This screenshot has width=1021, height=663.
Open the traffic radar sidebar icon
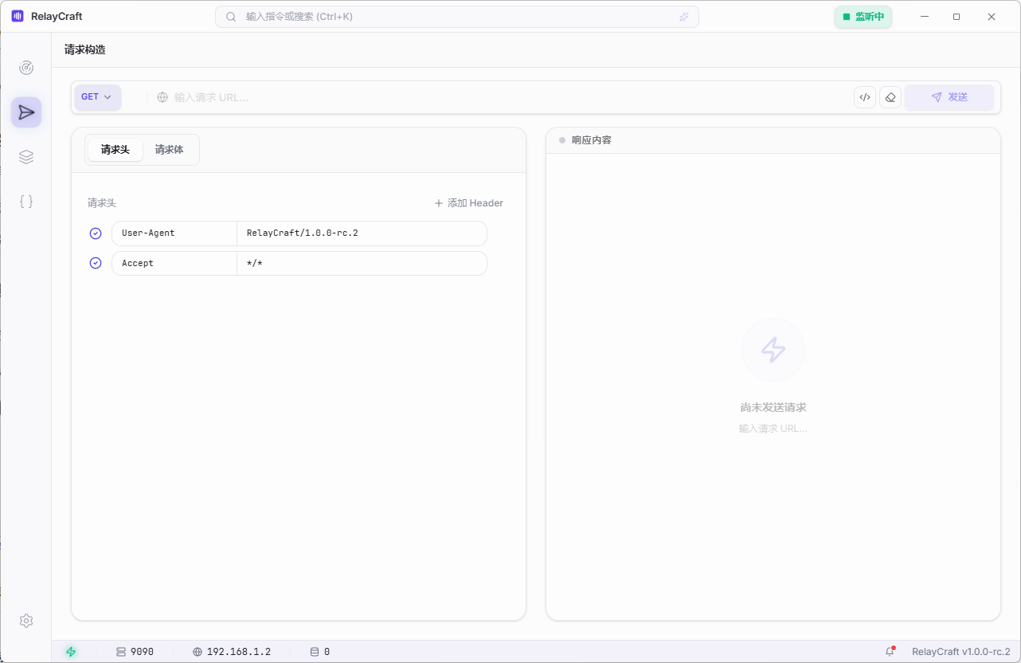[x=26, y=68]
